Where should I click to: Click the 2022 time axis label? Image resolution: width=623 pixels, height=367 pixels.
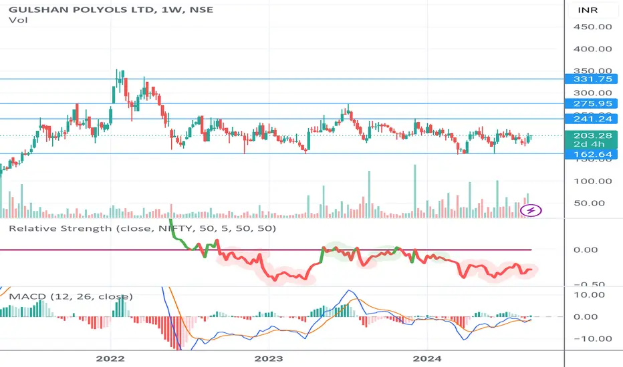point(110,359)
